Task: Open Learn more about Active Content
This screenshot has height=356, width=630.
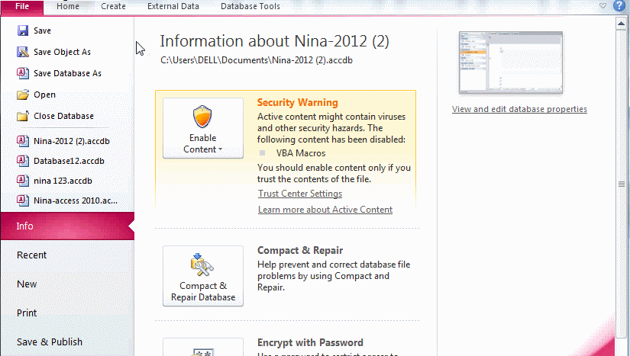Action: click(325, 210)
